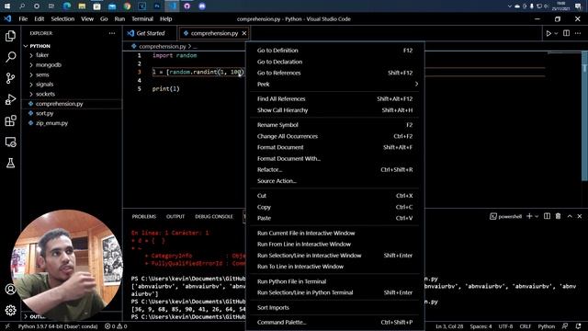Open Chrome from taskbar
This screenshot has width=588, height=331.
[127, 6]
